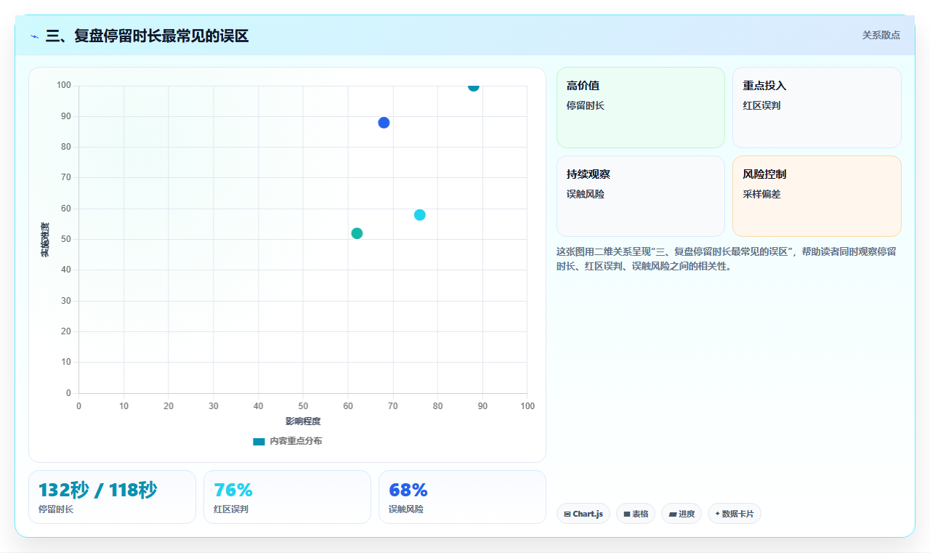Click the section title 三、复盘停留时长最常见的误区
This screenshot has width=930, height=553.
147,36
